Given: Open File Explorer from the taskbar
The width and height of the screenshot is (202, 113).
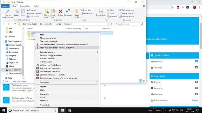Looking at the screenshot, I should 62,110.
